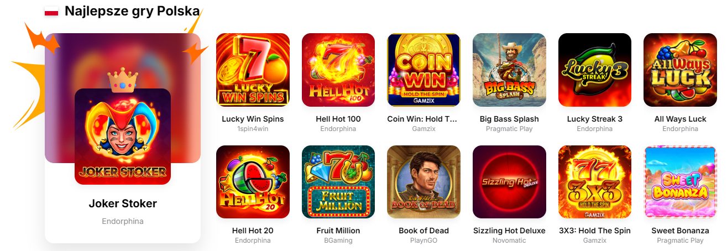Click the Joker Stoker title text
The image size is (727, 251).
click(123, 203)
